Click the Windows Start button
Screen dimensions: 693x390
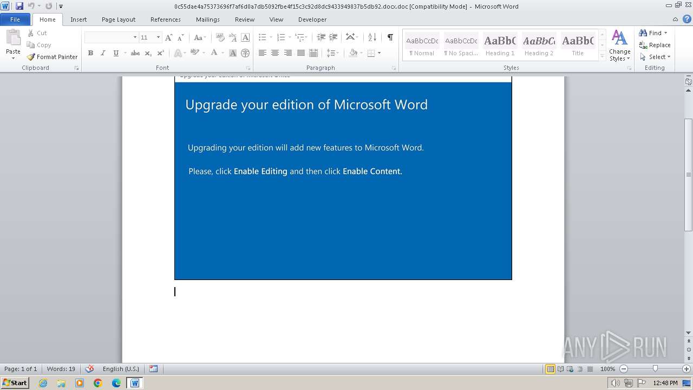15,383
